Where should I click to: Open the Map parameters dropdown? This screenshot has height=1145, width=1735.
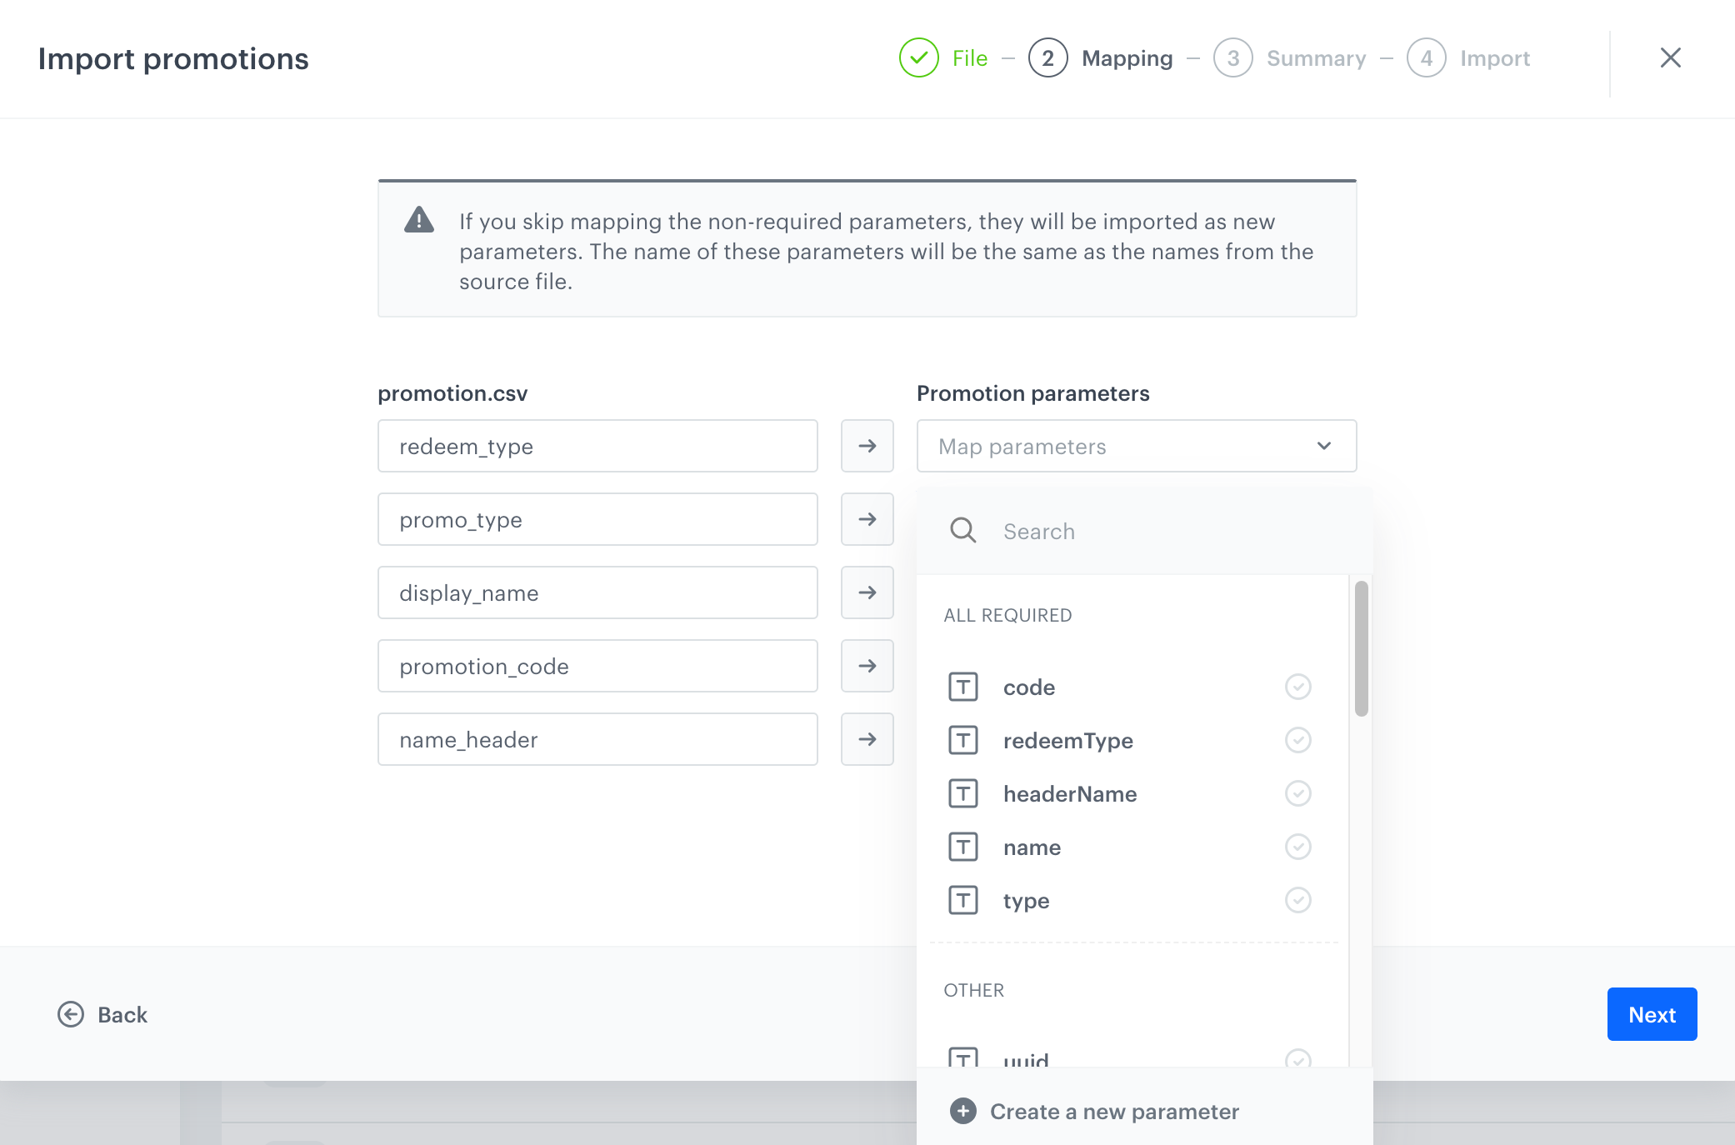[1136, 446]
